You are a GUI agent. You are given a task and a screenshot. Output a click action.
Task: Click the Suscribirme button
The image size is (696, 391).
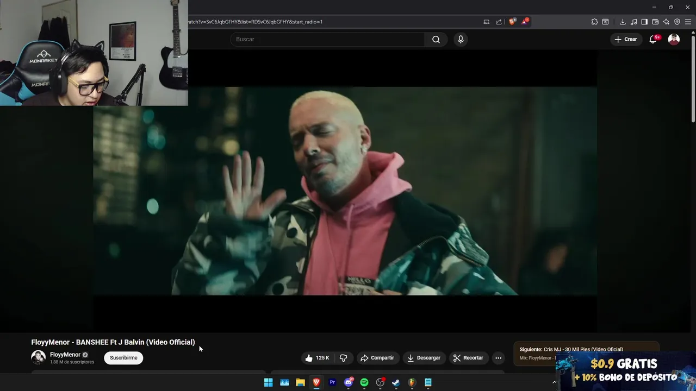coord(123,358)
